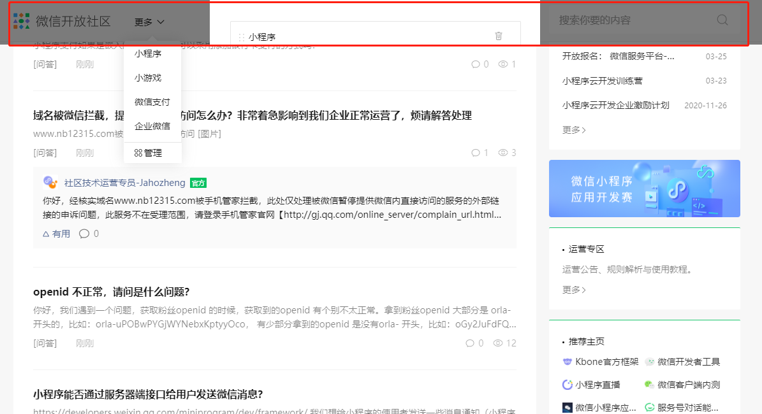The image size is (762, 414).
Task: Click the [问答] tag under openid post
Action: tap(45, 344)
